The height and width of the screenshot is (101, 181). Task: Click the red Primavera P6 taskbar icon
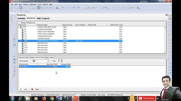point(76,98)
